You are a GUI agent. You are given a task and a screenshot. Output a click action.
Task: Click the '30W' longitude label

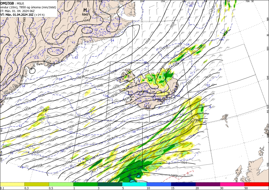point(101,1)
